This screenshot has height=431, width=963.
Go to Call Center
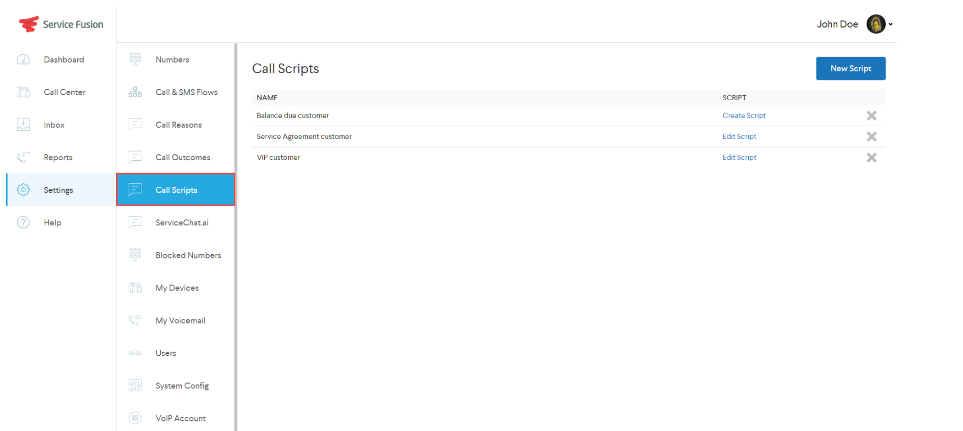point(61,92)
